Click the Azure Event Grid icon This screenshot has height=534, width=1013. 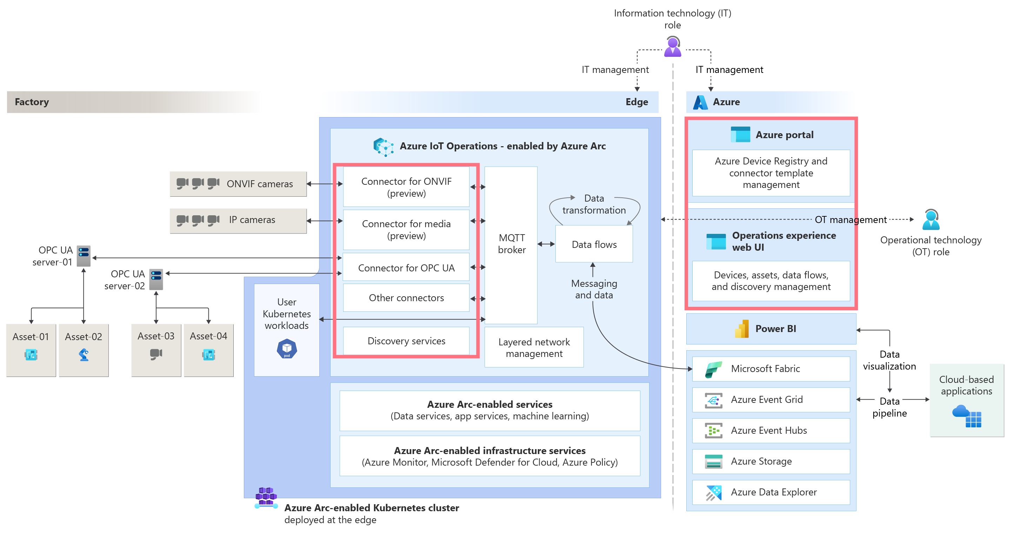(713, 400)
